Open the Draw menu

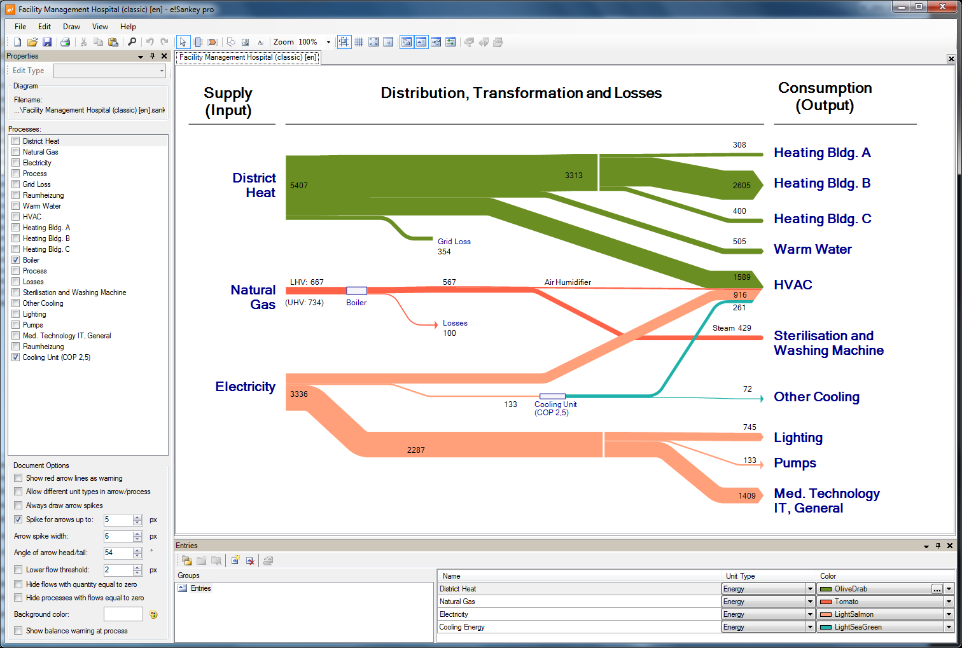pos(71,27)
